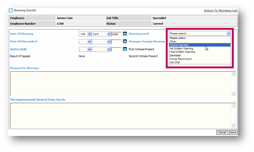The image size is (254, 152).
Task: Select 'Dismissal' warning level option
Action: [200, 55]
